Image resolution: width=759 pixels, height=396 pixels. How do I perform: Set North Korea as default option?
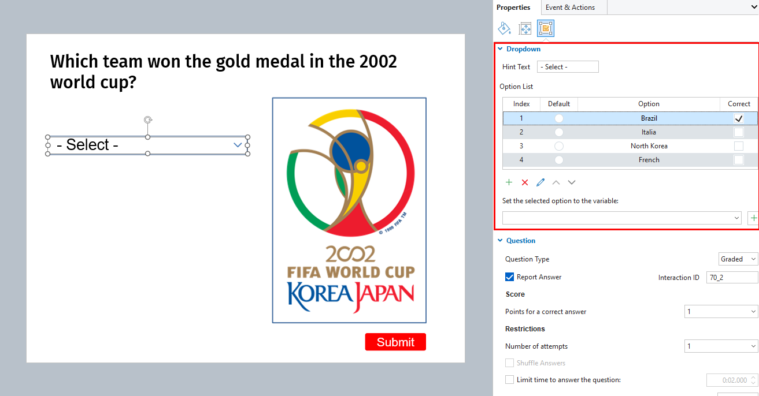click(559, 146)
